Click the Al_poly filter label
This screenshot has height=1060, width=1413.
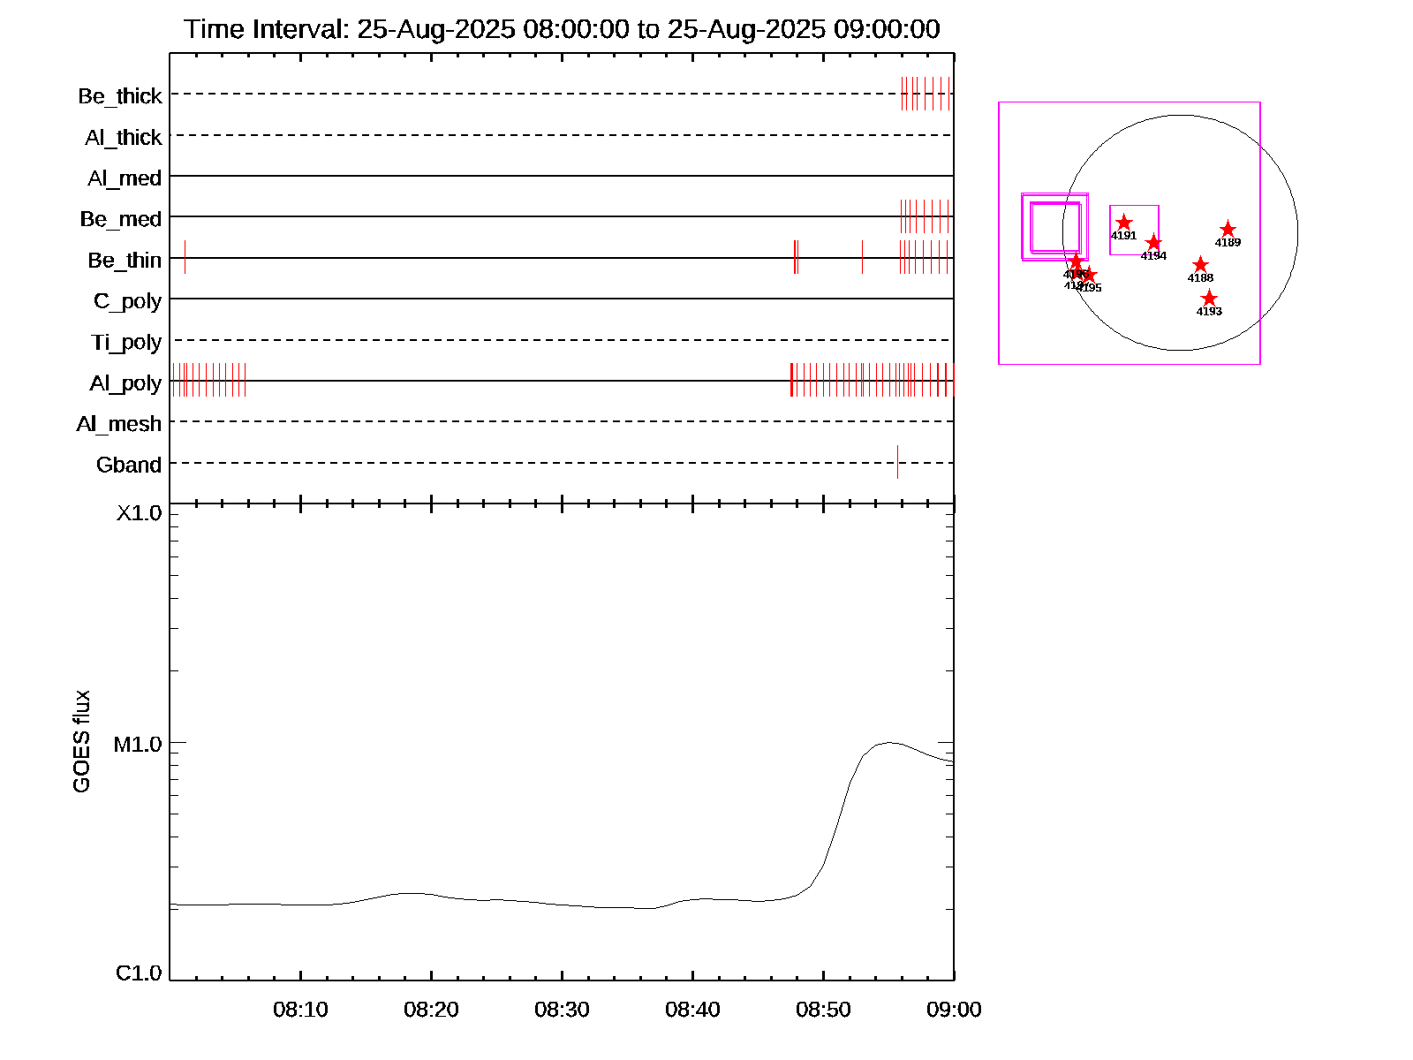click(x=125, y=383)
